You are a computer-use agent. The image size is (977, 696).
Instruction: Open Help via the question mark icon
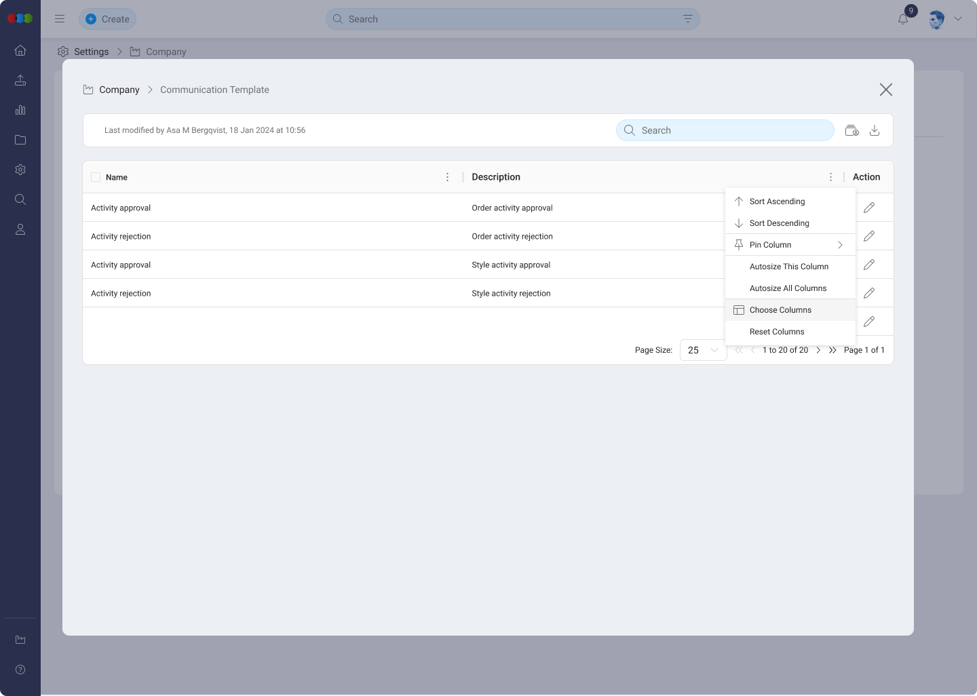[x=20, y=670]
